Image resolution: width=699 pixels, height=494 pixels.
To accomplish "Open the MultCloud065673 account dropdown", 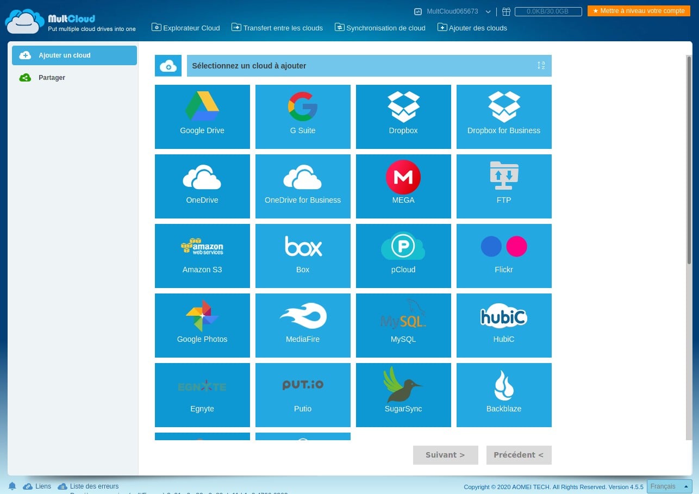I will (453, 11).
